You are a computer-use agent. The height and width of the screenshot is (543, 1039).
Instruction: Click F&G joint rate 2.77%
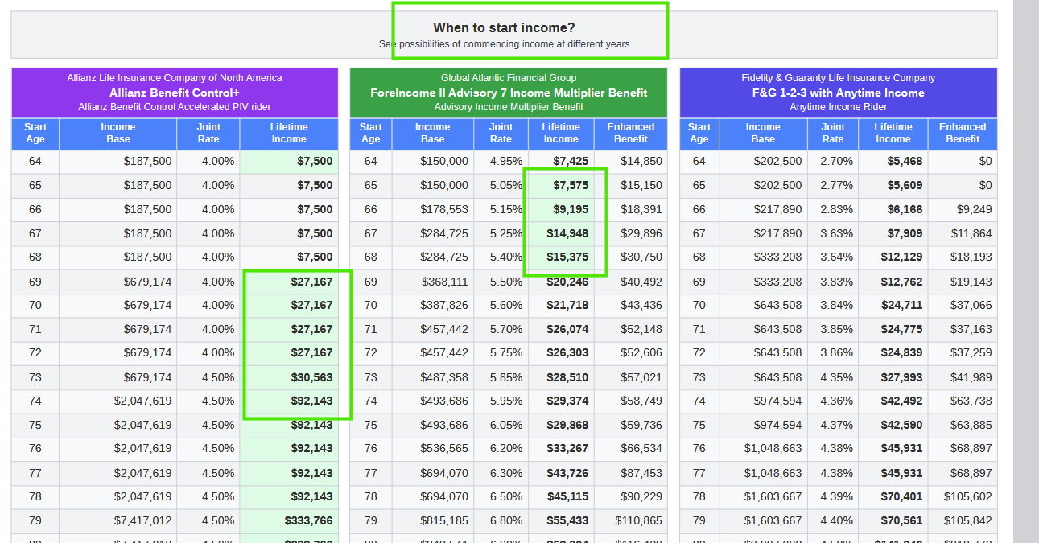click(x=837, y=185)
